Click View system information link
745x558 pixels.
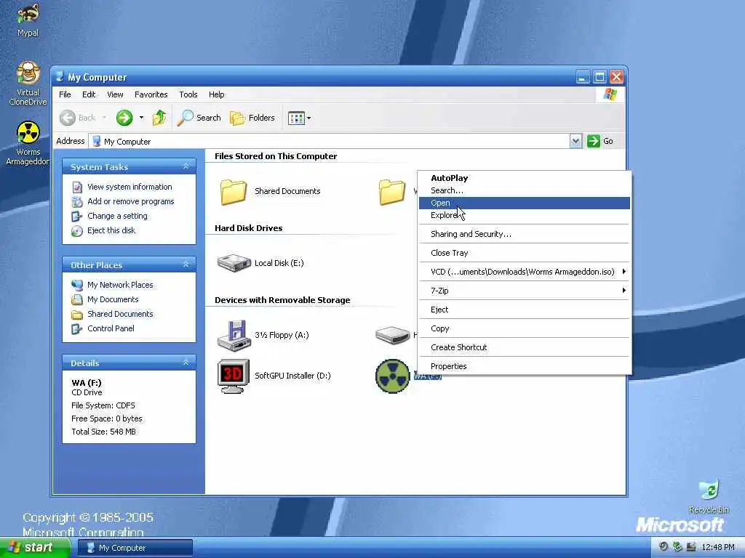click(x=130, y=187)
